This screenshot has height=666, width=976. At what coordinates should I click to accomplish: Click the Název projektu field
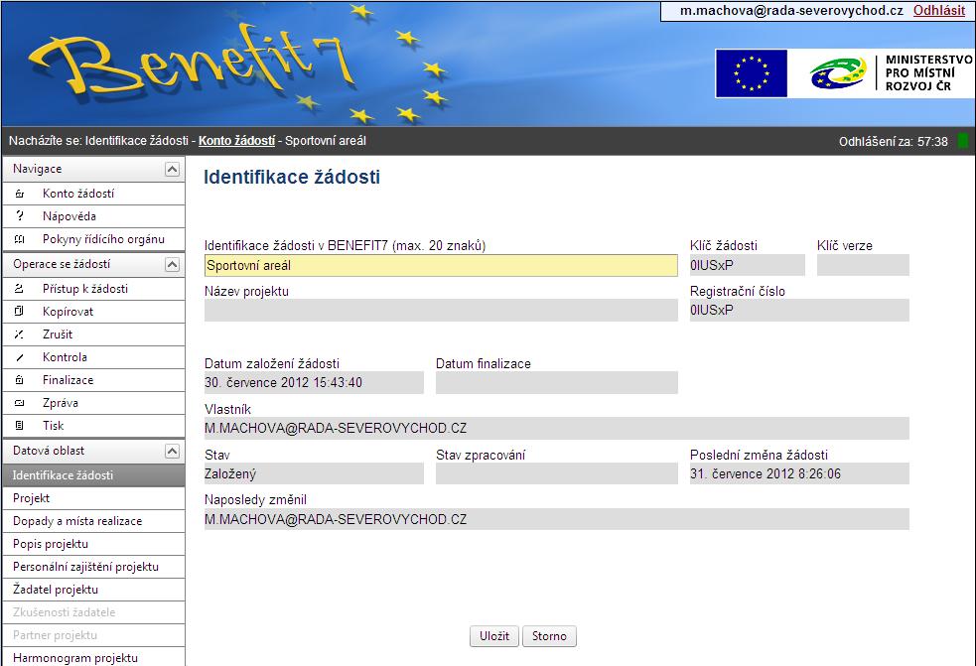pos(441,311)
